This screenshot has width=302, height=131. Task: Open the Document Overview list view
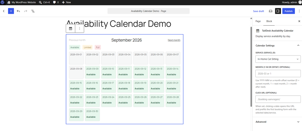click(x=33, y=11)
